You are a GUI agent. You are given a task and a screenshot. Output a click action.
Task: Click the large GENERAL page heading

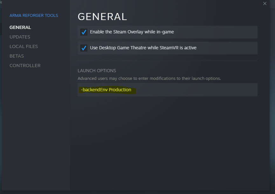click(x=102, y=17)
